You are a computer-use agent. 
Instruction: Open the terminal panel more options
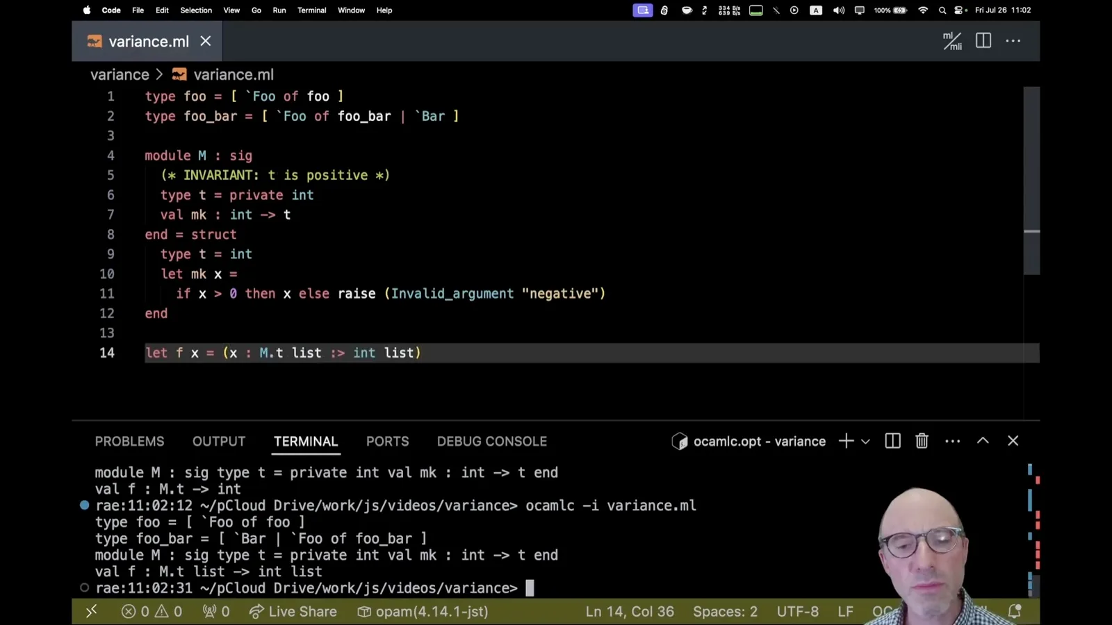click(x=953, y=441)
